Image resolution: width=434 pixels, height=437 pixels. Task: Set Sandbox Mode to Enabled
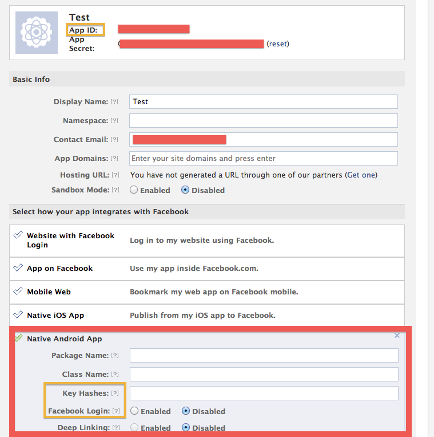click(x=134, y=190)
